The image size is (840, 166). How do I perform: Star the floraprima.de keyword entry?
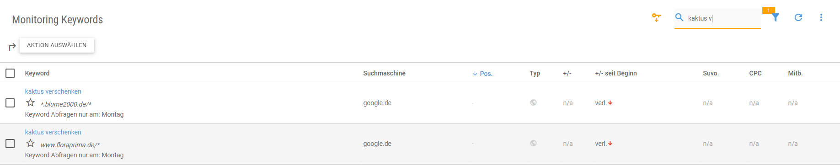31,143
